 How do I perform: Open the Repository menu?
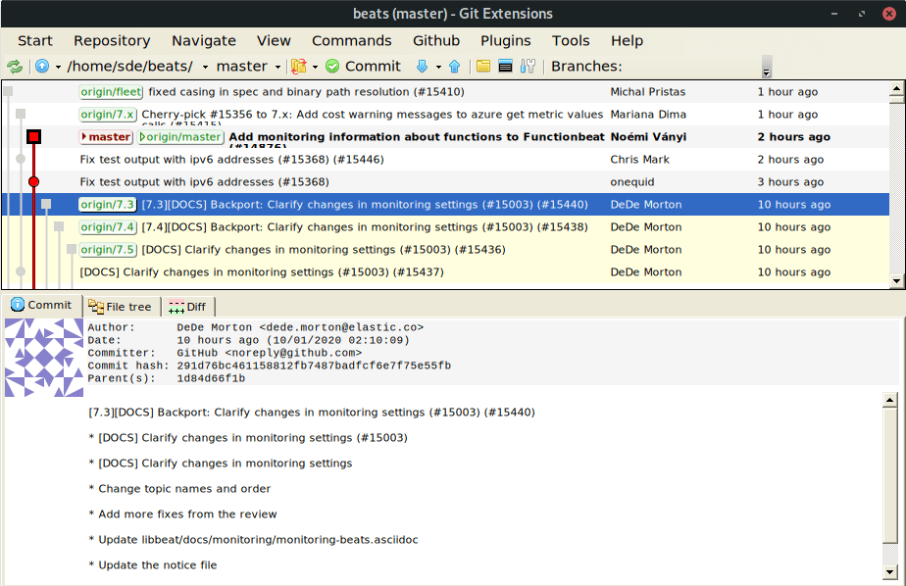point(112,41)
